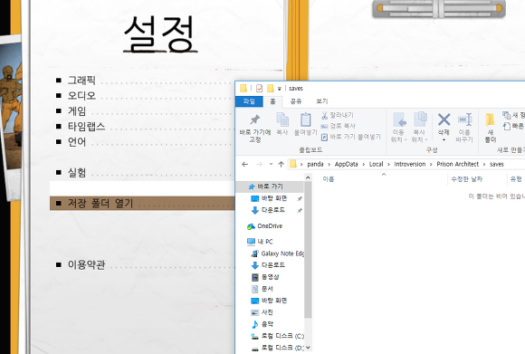Viewport: 525px width, 354px height.
Task: Click panda in the address path
Action: [x=315, y=164]
